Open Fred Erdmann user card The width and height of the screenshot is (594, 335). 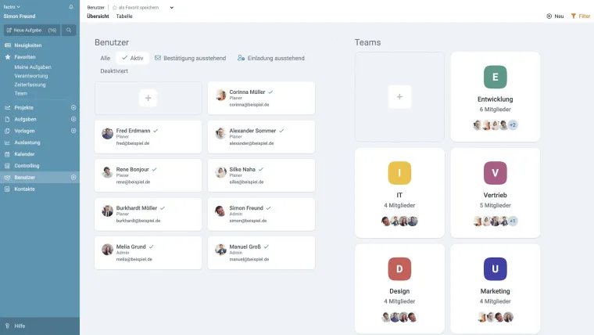(x=148, y=137)
